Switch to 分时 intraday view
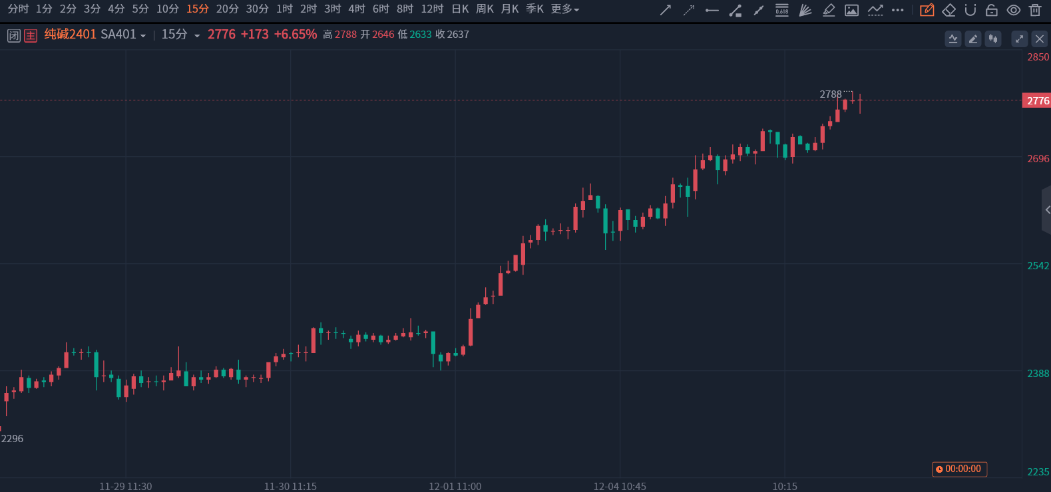 19,9
